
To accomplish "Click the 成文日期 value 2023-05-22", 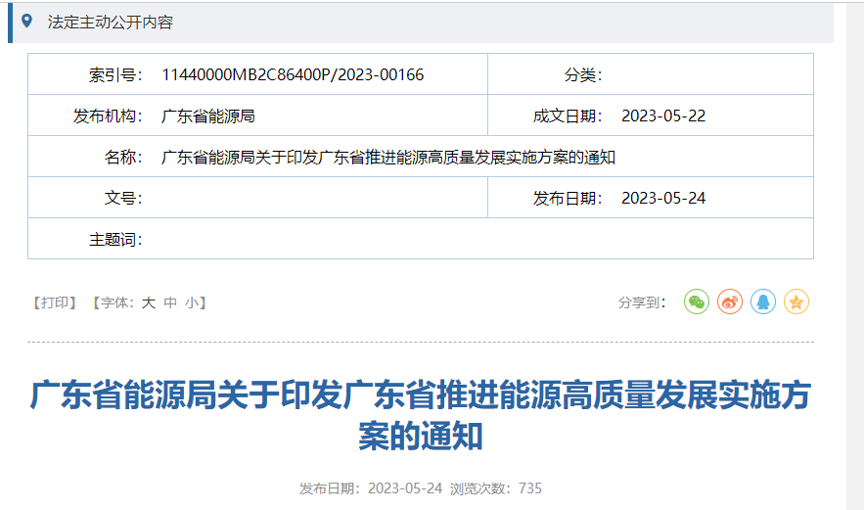I will pos(662,116).
